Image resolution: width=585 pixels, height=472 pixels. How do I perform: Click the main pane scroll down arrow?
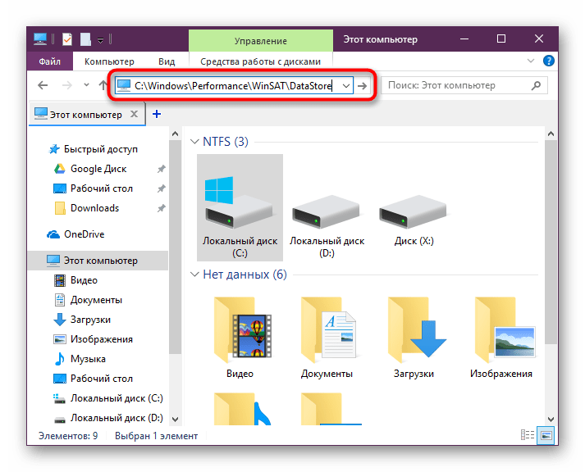coord(551,419)
